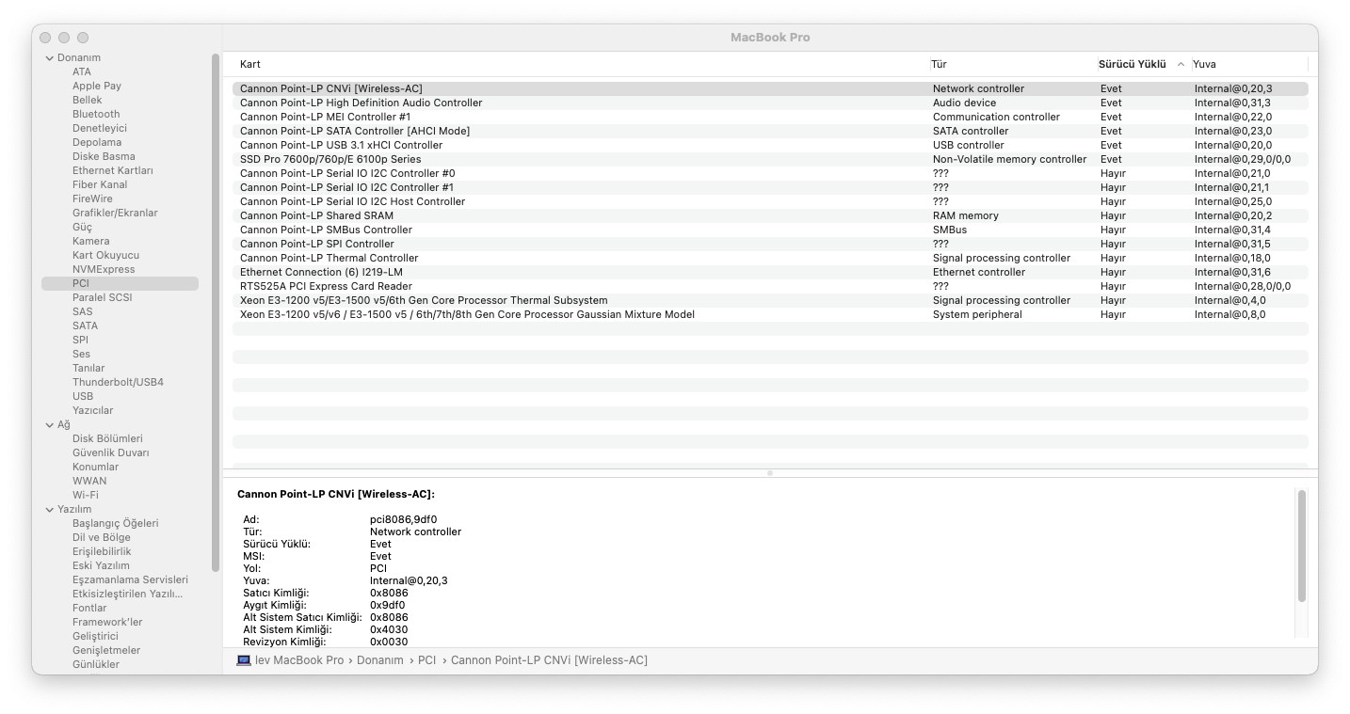Select the Cannon Point-LP MEI Controller #1 row

coord(770,117)
